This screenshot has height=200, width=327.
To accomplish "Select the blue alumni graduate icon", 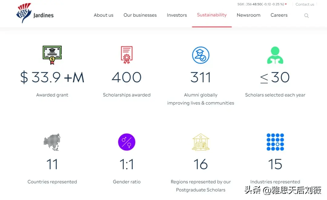I will point(201,55).
